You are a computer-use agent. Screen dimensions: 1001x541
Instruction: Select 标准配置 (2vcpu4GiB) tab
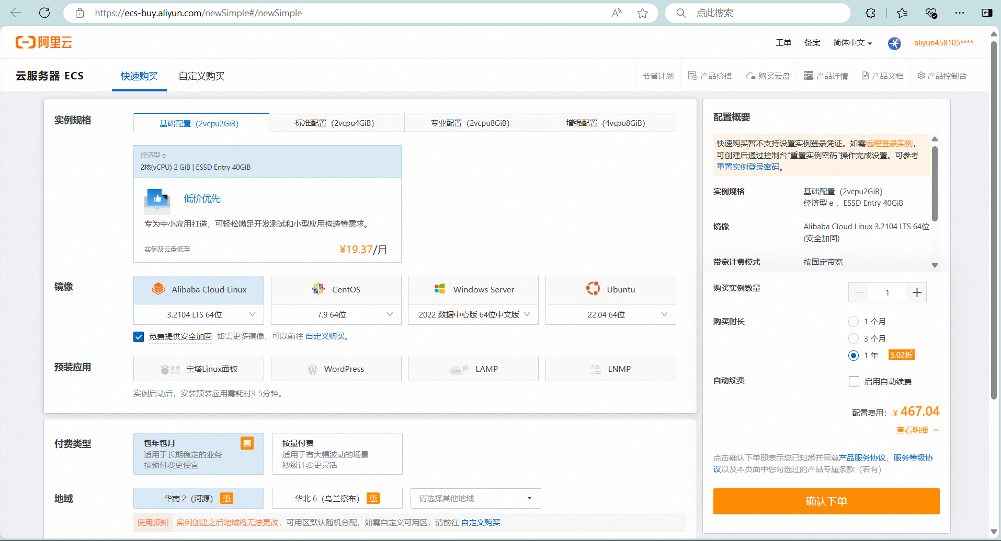click(x=335, y=123)
